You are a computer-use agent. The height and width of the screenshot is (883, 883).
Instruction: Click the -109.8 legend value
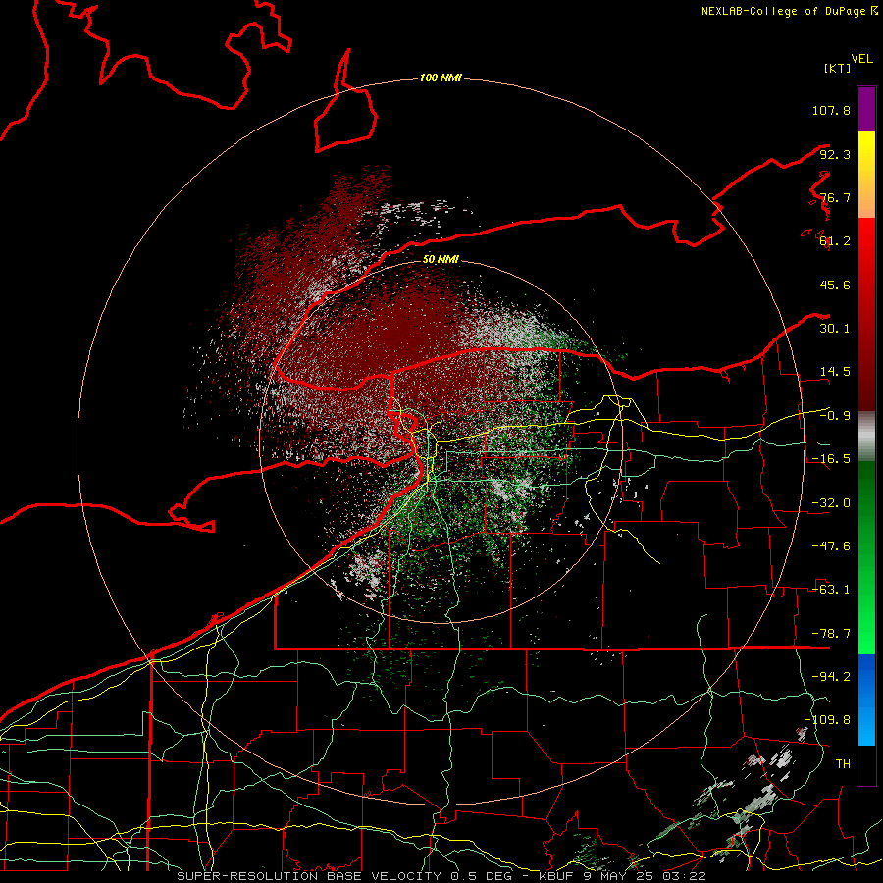827,720
